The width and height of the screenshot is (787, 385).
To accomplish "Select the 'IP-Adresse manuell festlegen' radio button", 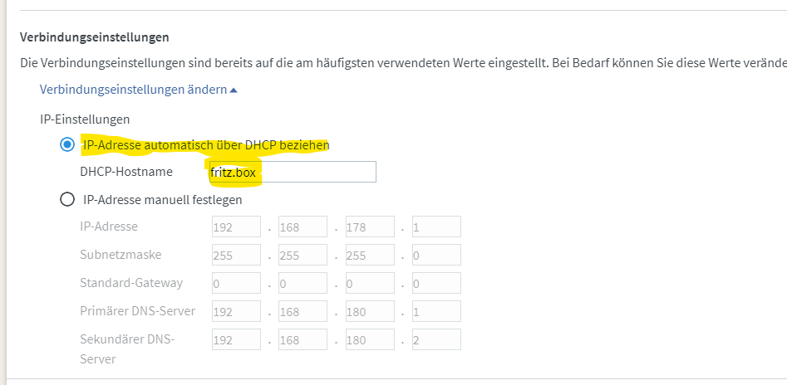I will (67, 199).
